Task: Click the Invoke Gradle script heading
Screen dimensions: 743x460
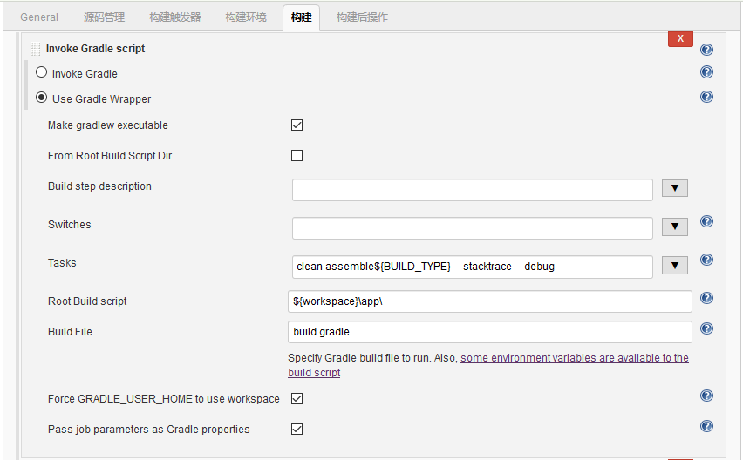Action: tap(95, 49)
